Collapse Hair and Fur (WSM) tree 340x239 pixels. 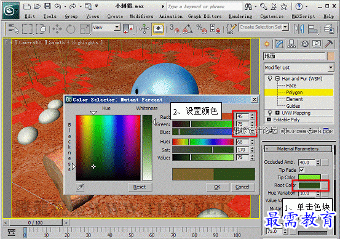tap(277, 78)
